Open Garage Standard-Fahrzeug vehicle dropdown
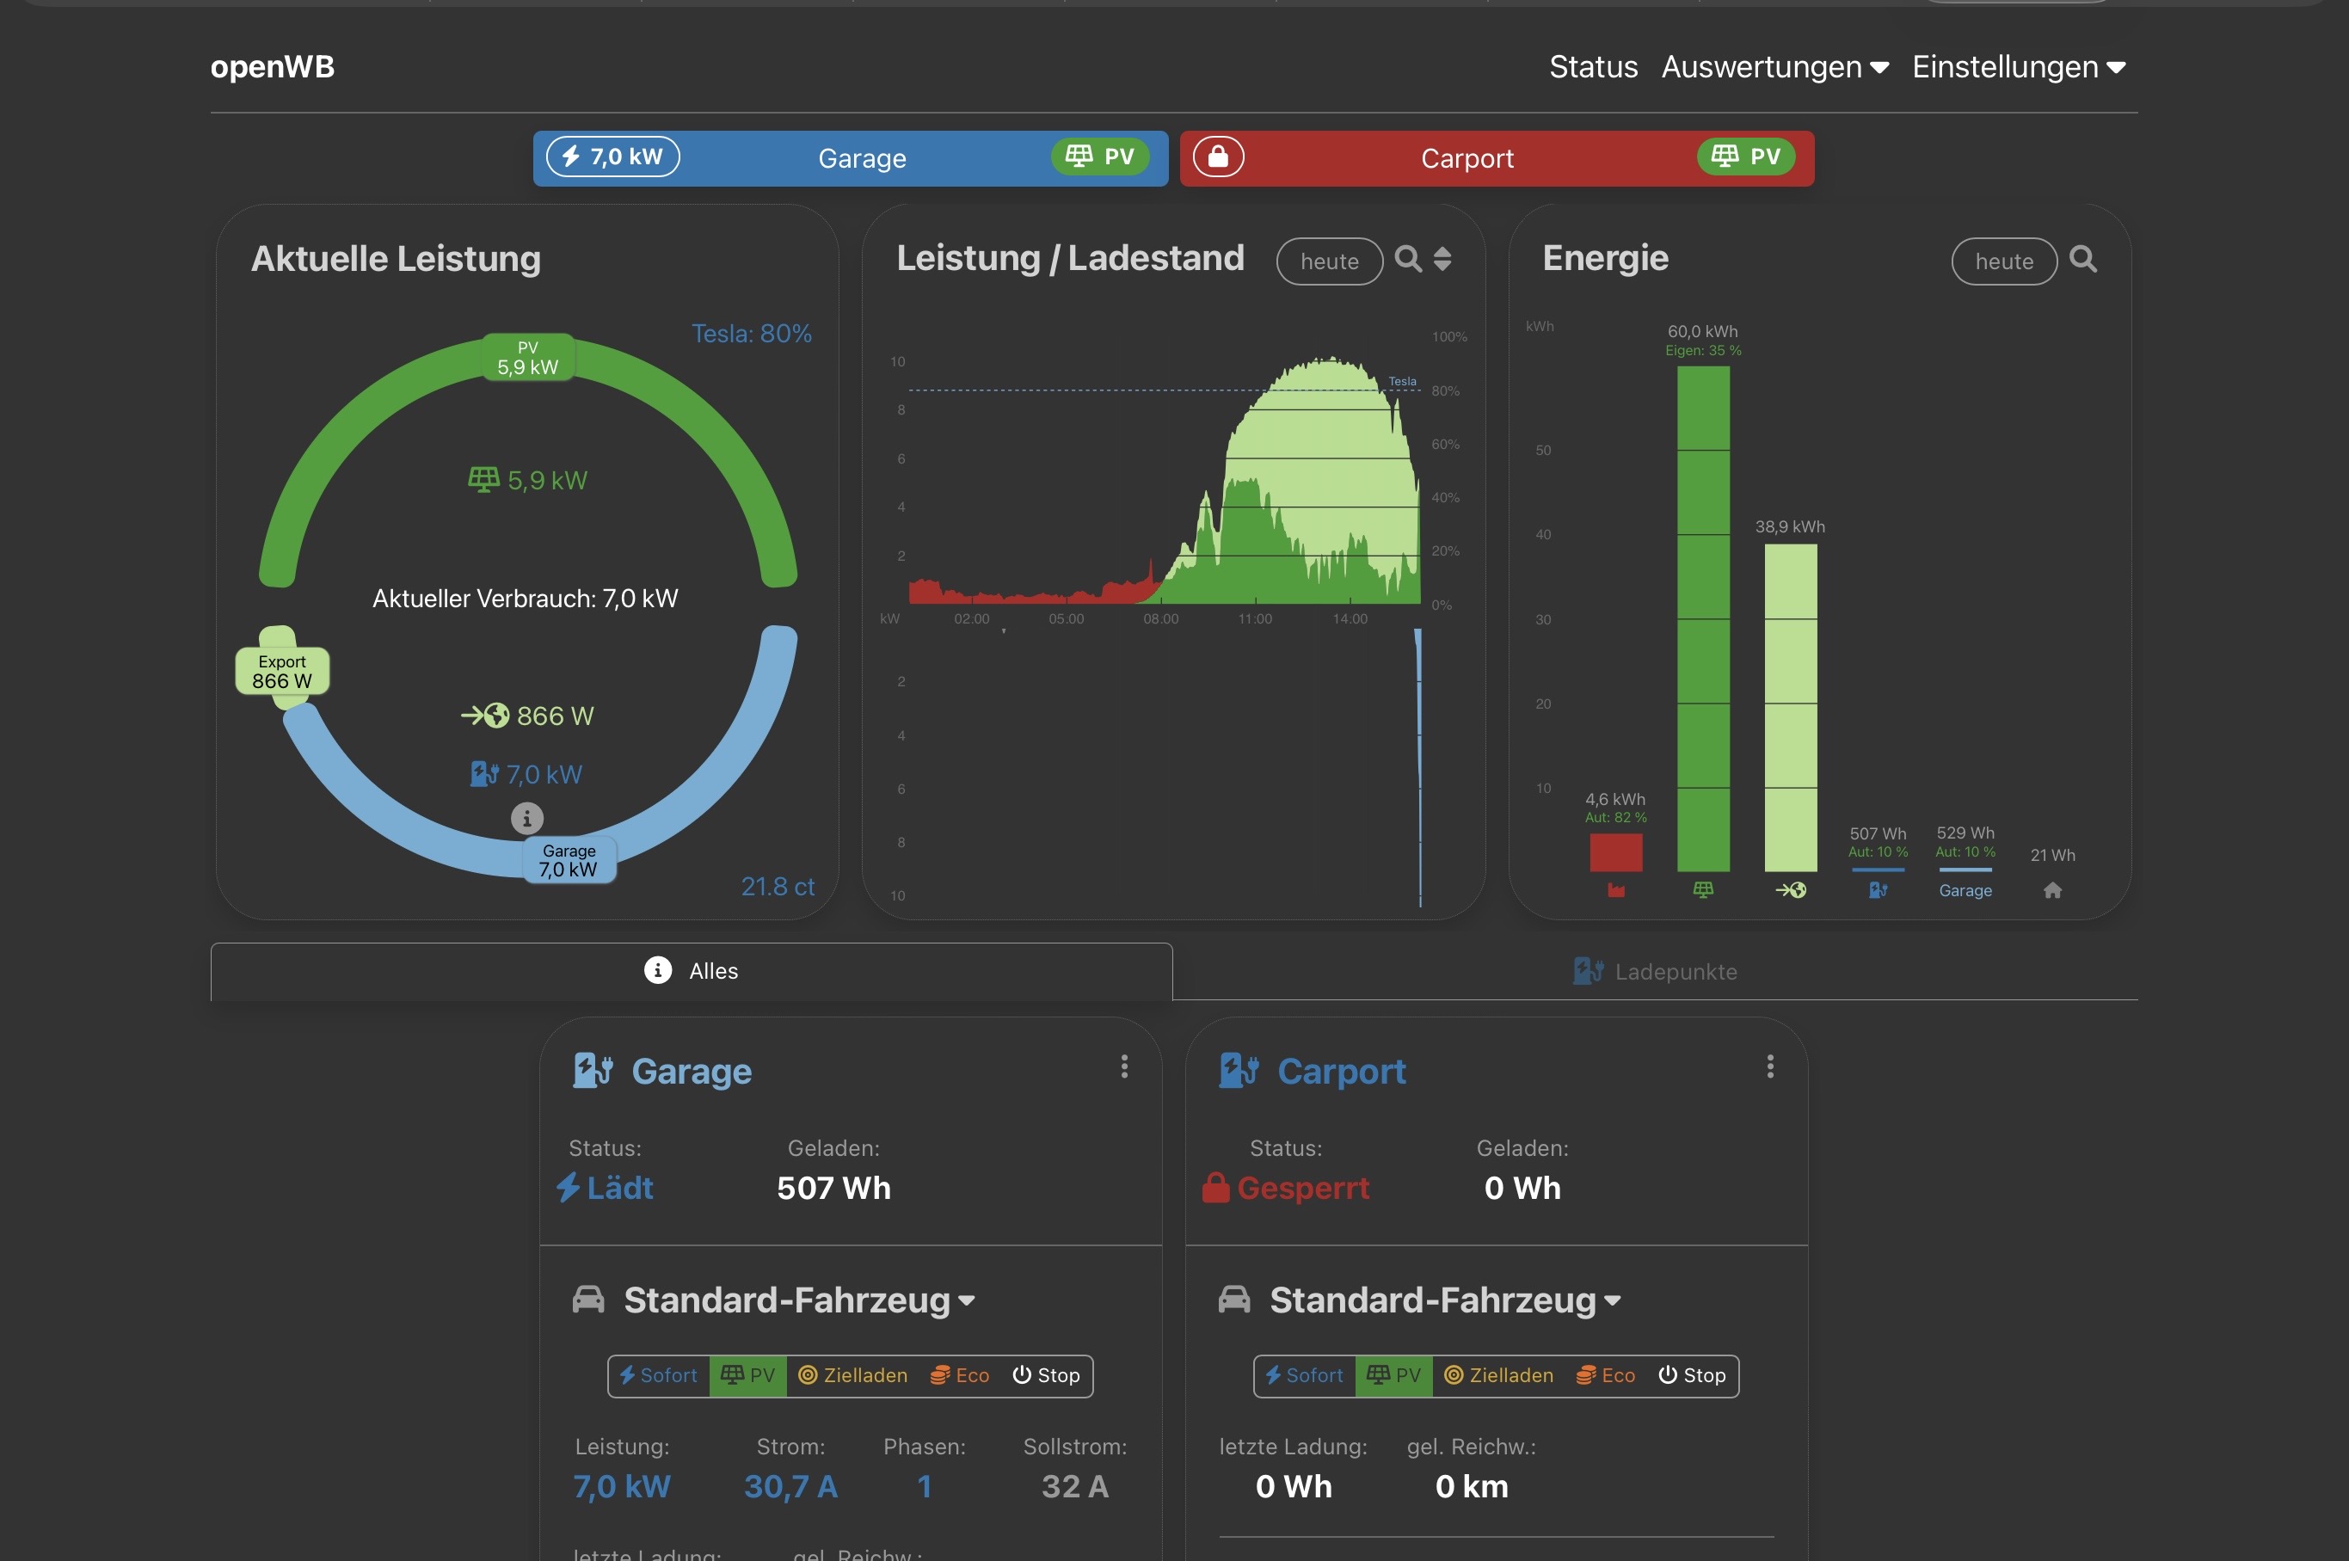This screenshot has height=1561, width=2349. tap(798, 1300)
